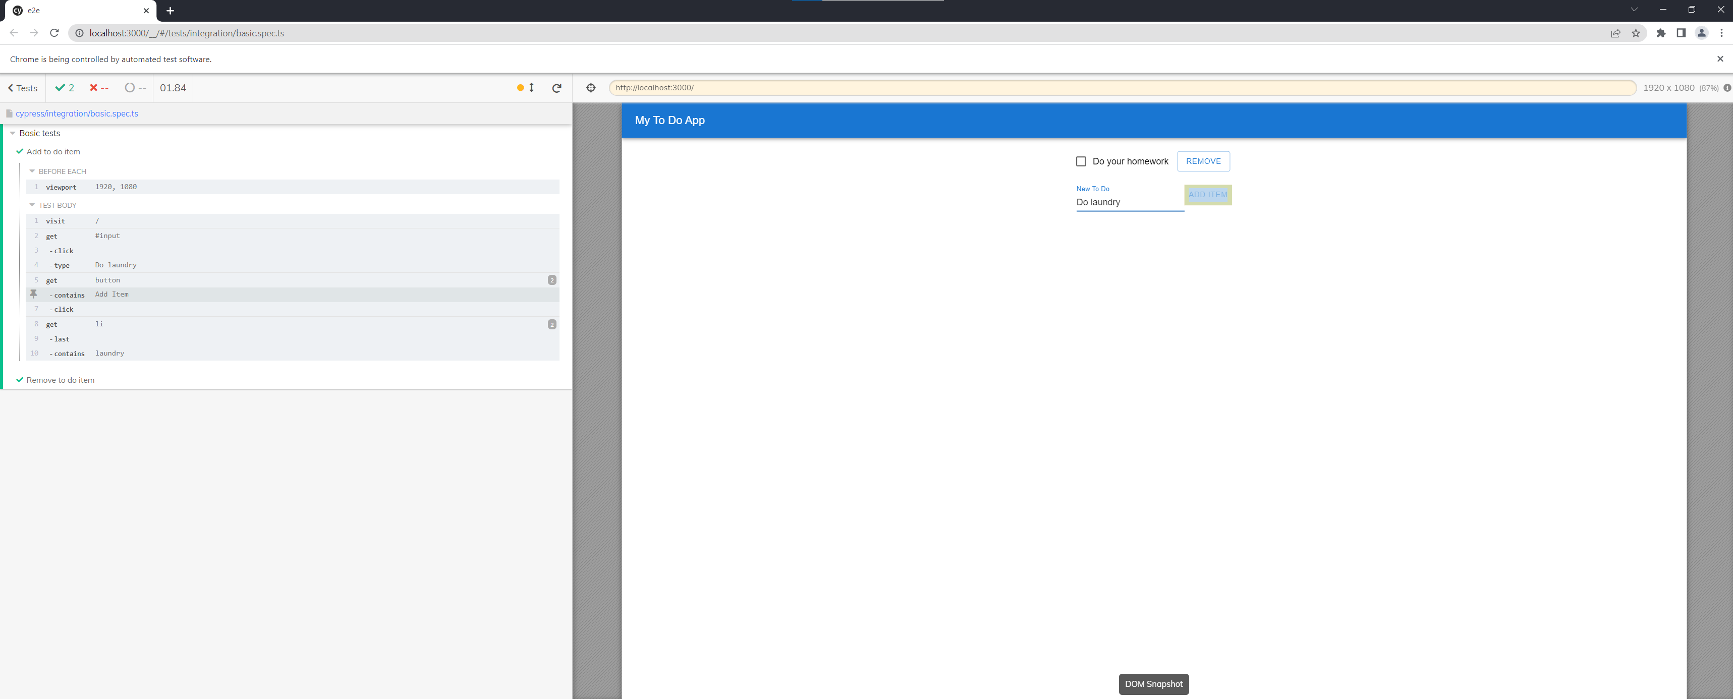Check the Do your homework checkbox
Viewport: 1733px width, 699px height.
[x=1081, y=161]
